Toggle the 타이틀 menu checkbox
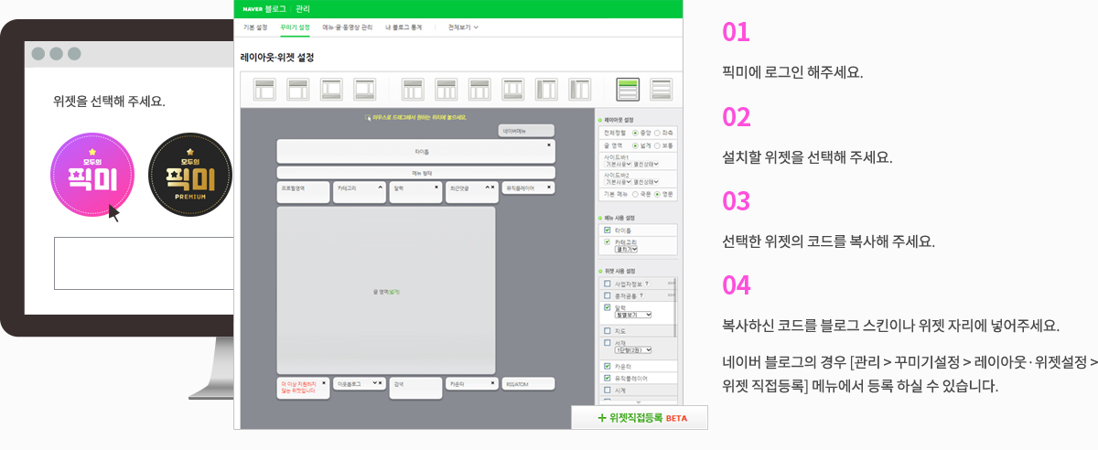The height and width of the screenshot is (450, 1098). (608, 230)
